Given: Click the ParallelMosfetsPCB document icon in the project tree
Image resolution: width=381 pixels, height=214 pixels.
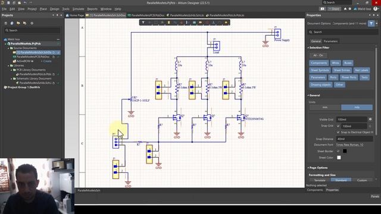Looking at the screenshot, I should tap(14, 57).
